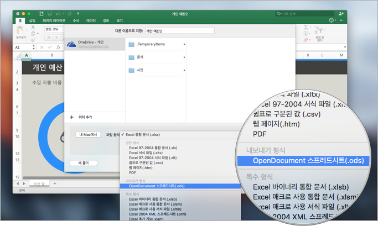Select Excel 97-2004 통합 문서 (.xls) format
Viewport: 378px width, 226px height.
tap(180, 148)
